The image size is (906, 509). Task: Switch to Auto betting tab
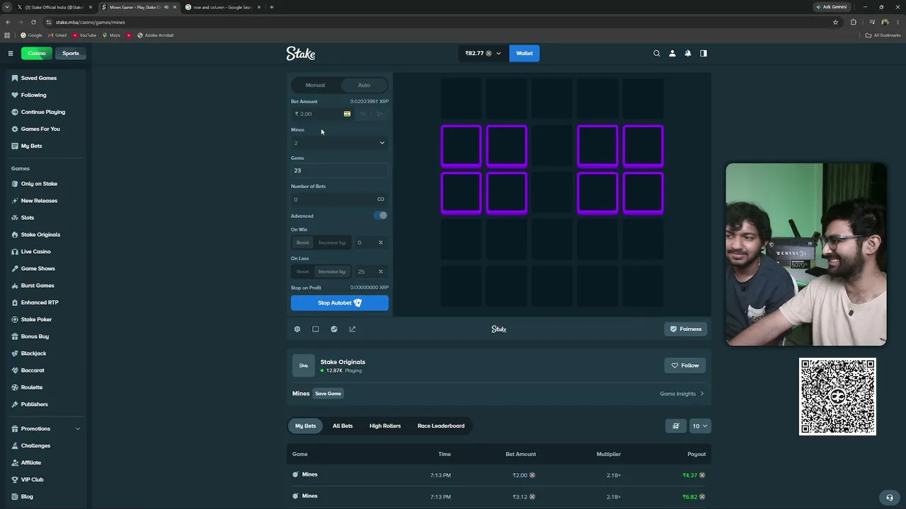pyautogui.click(x=364, y=85)
